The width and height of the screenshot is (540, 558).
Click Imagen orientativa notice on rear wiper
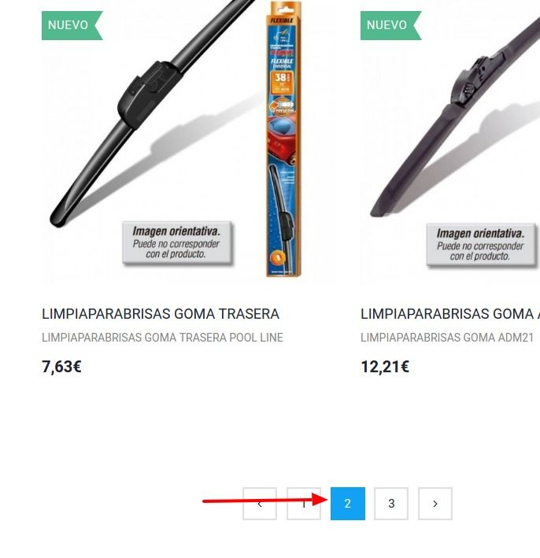pos(177,243)
